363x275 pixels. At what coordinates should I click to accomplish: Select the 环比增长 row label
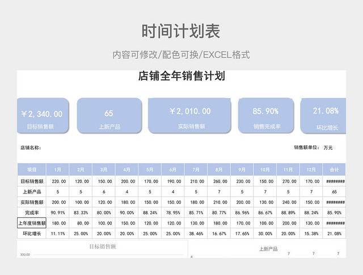pos(32,234)
